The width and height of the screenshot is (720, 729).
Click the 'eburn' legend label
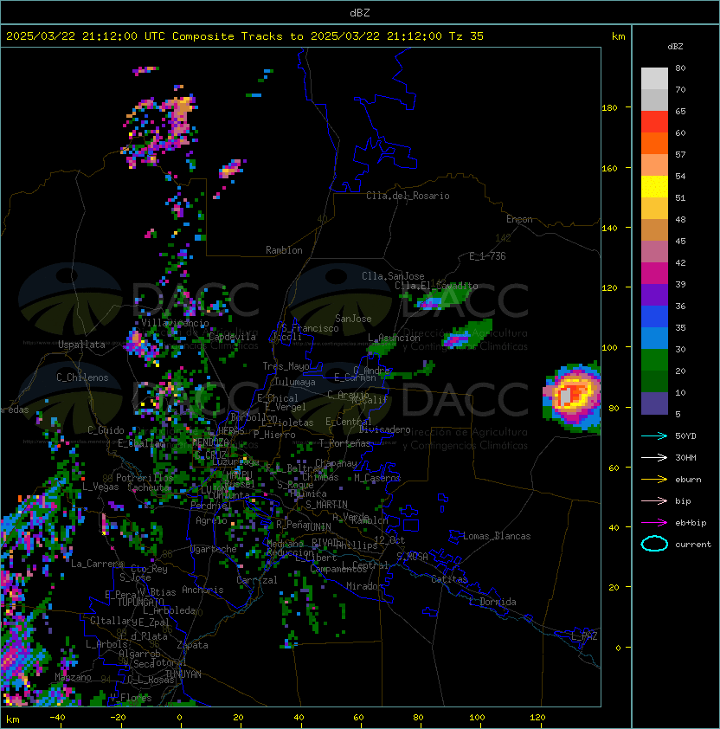pyautogui.click(x=688, y=480)
